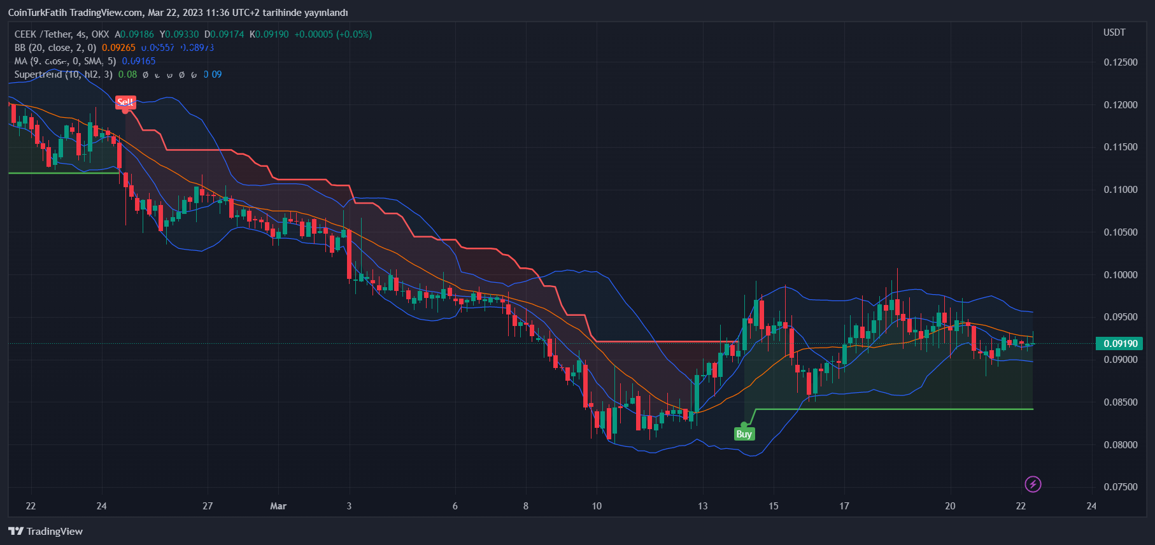Click the 0.12000 price axis label

(1121, 105)
